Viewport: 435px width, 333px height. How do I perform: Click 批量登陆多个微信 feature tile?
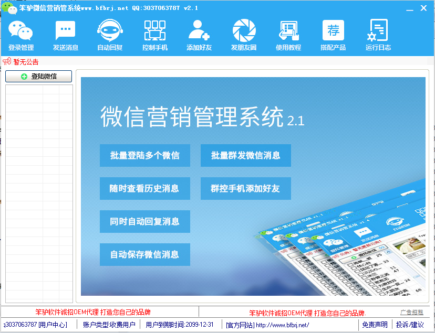pyautogui.click(x=145, y=155)
